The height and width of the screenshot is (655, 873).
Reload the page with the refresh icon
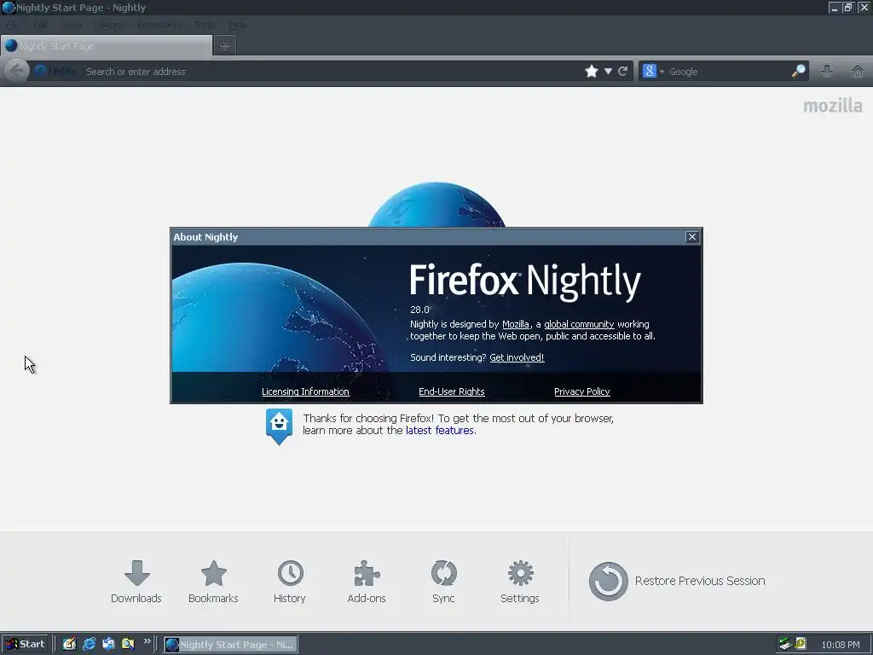[x=622, y=72]
